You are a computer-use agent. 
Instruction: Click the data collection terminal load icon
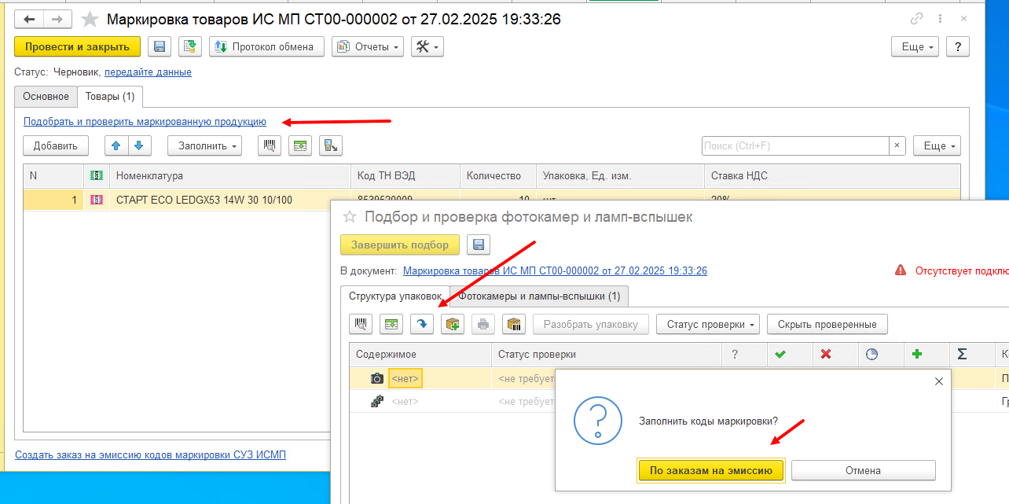[x=331, y=145]
